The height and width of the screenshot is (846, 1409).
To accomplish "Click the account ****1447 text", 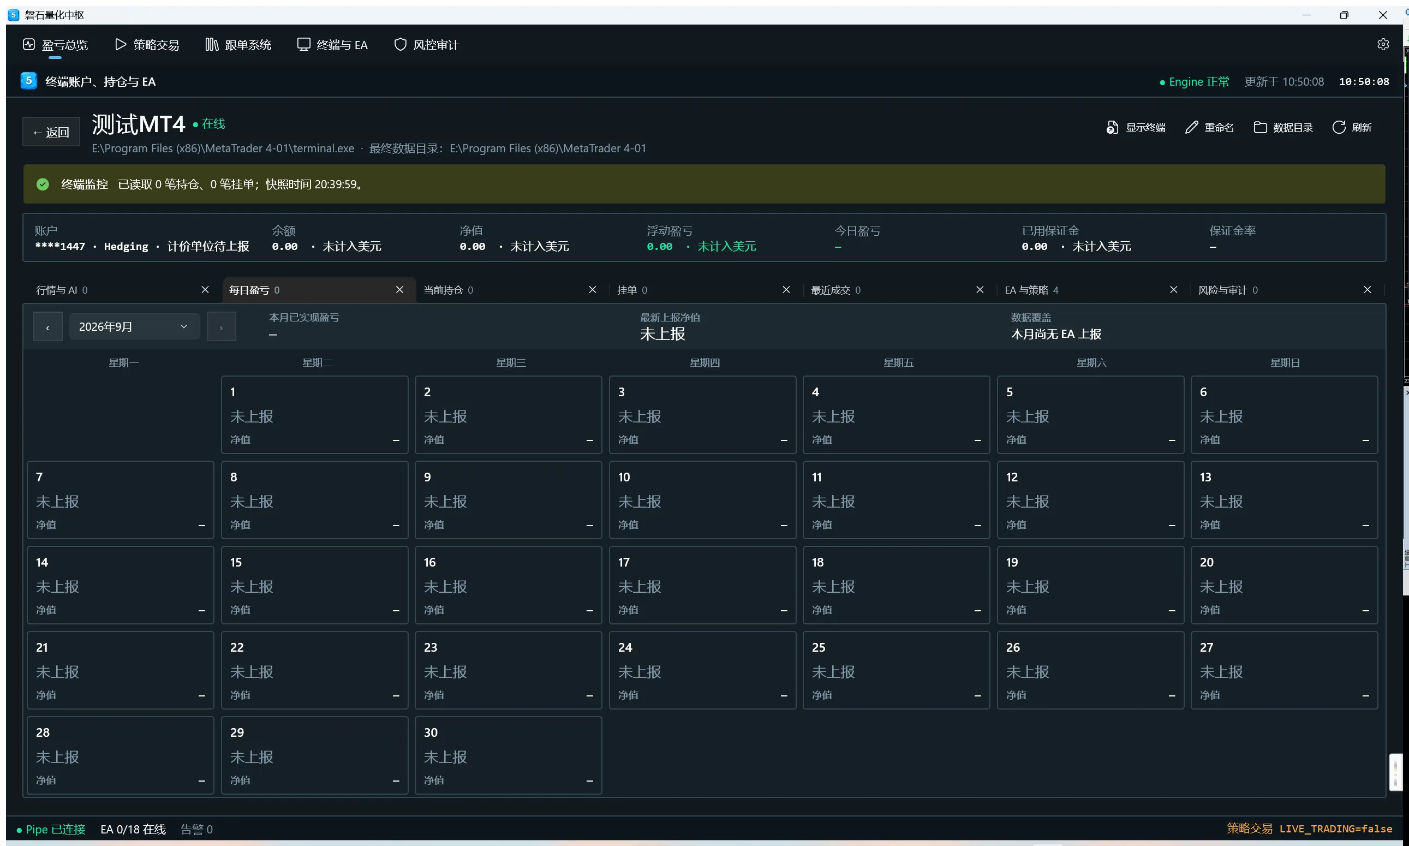I will click(60, 246).
